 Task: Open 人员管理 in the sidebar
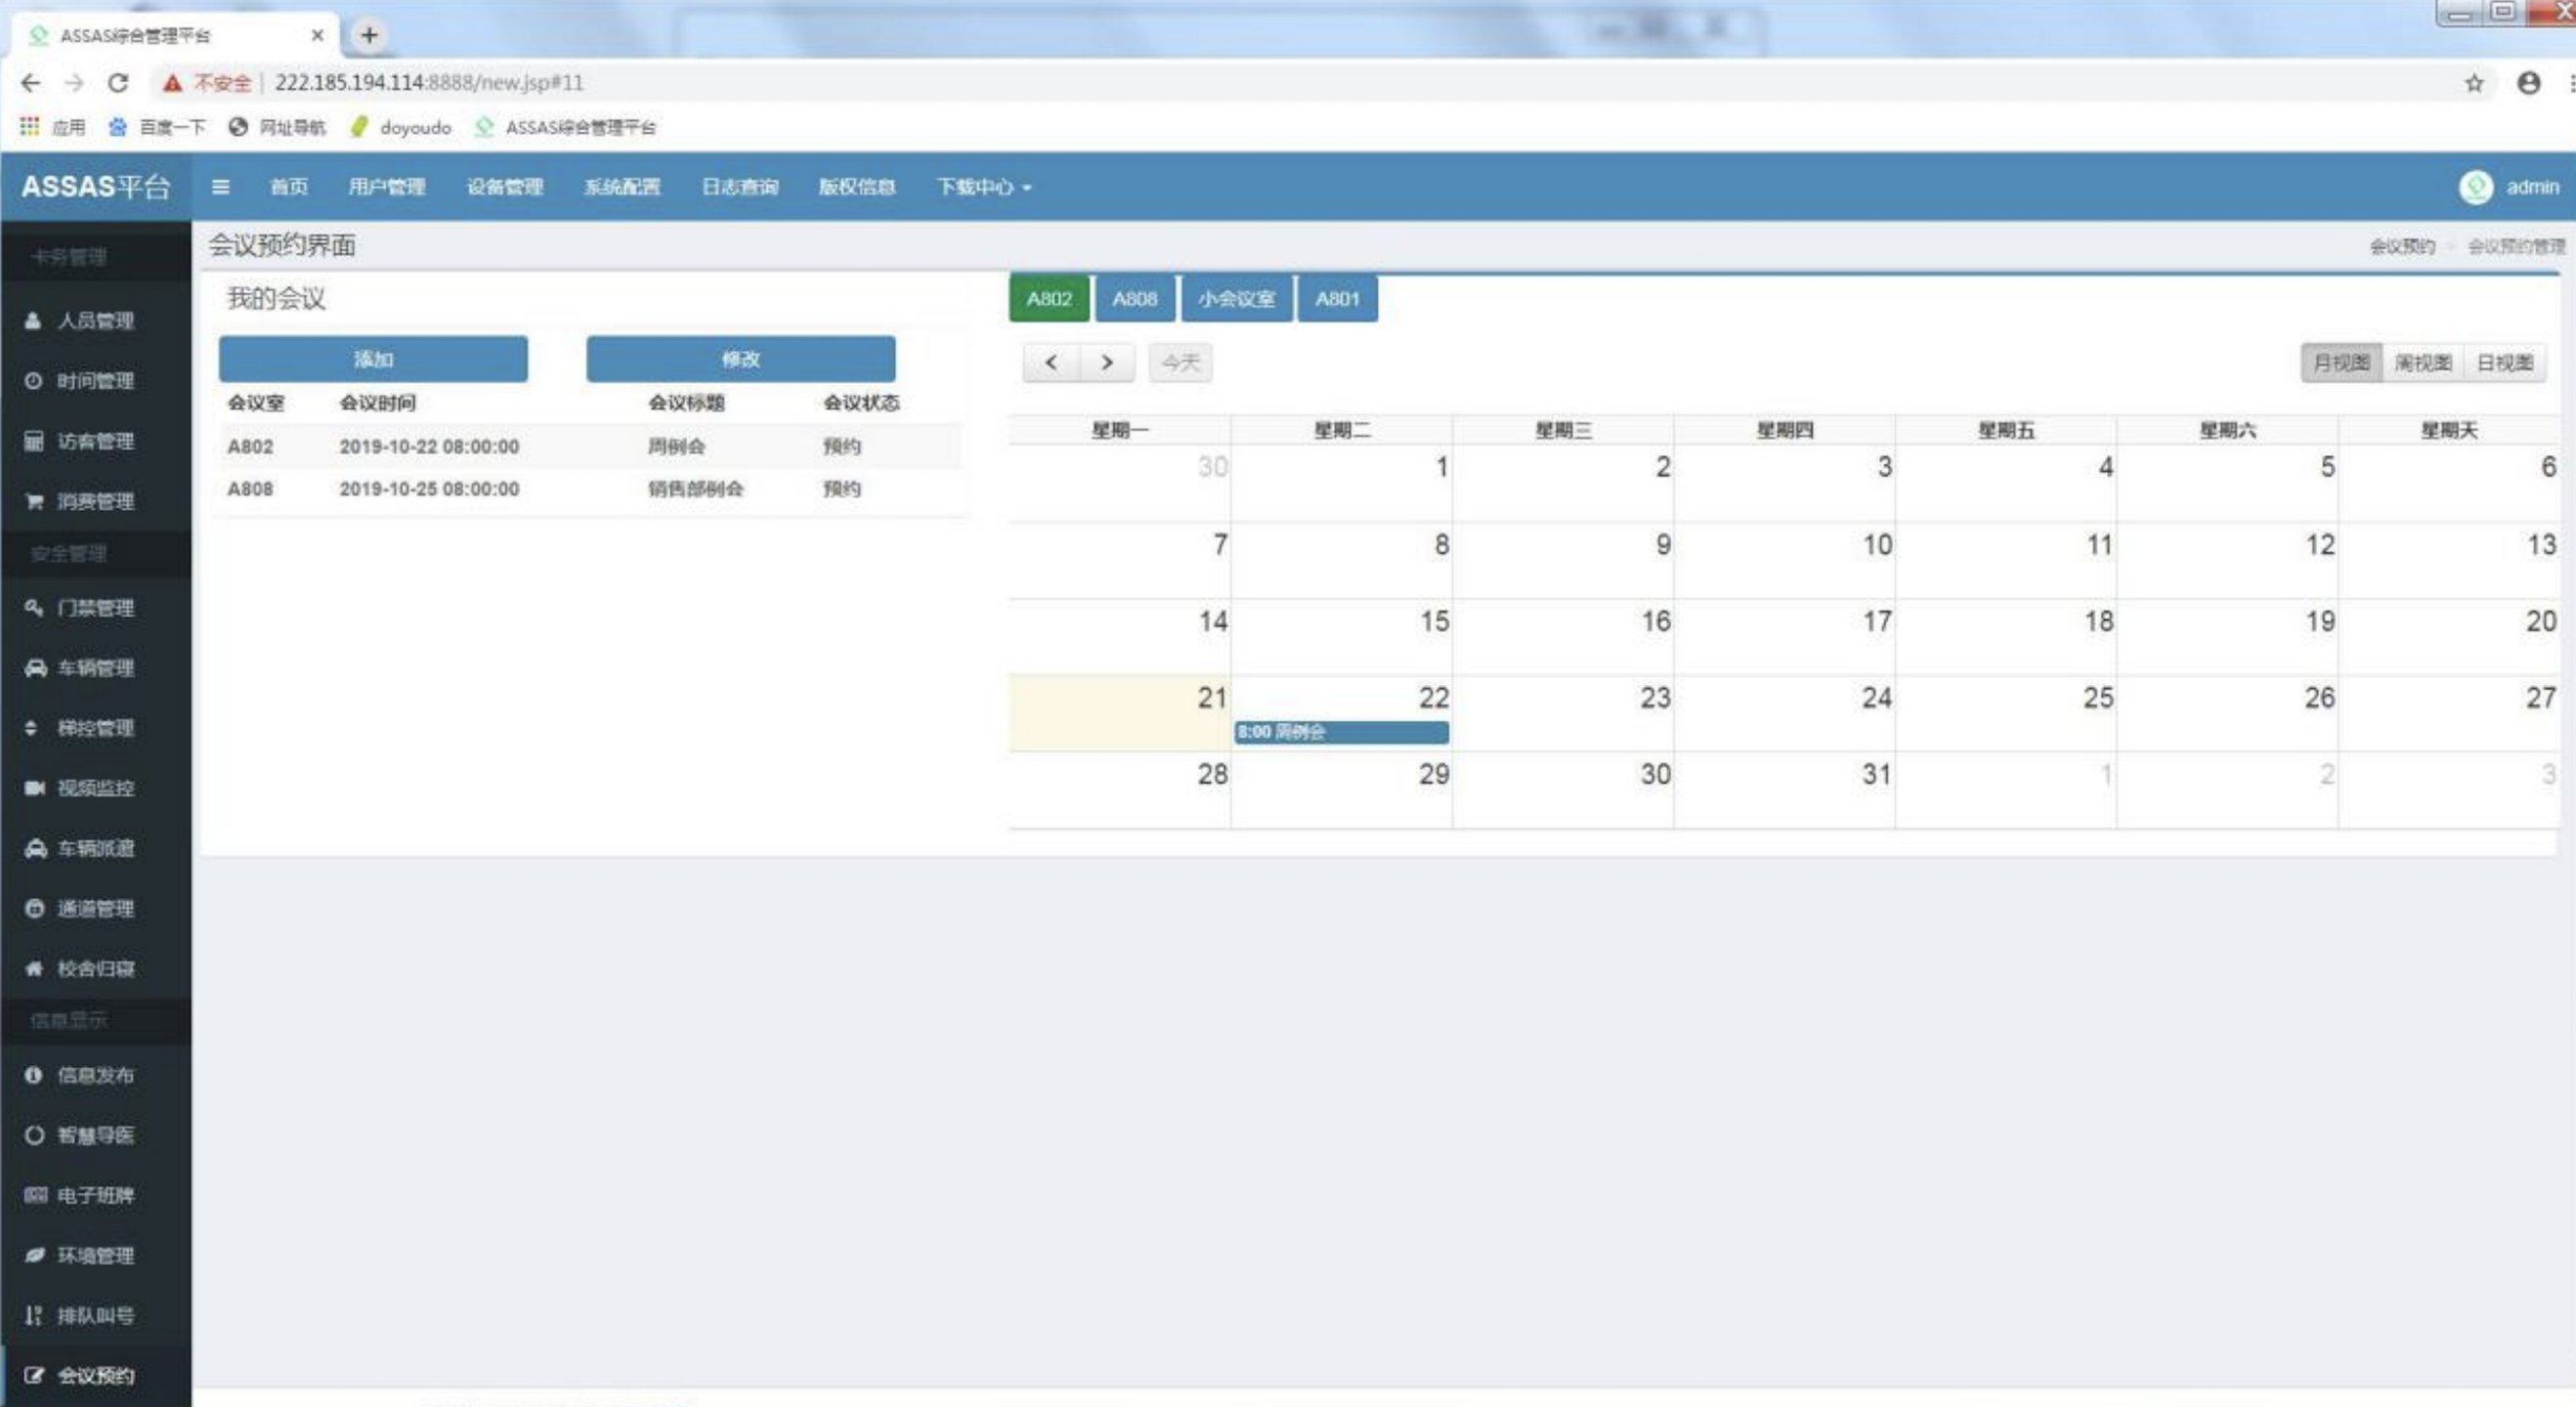(94, 321)
